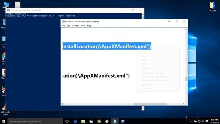Open My Data folder on desktop
The height and width of the screenshot is (124, 220).
click(x=212, y=7)
